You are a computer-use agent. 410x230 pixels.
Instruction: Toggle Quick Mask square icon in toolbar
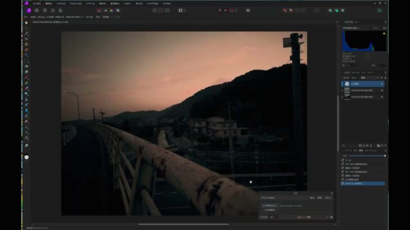click(180, 11)
